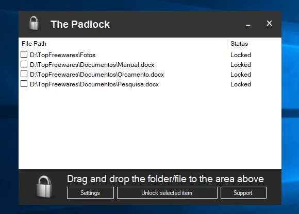Screen dimensions: 299x214
Task: Click Locked status of Orcamento.docx row
Action: click(241, 75)
